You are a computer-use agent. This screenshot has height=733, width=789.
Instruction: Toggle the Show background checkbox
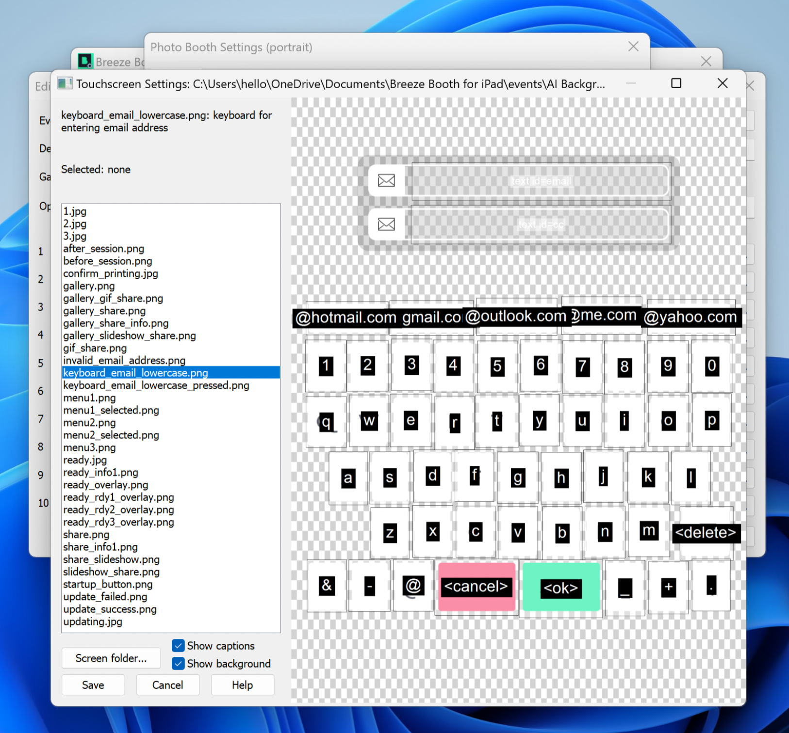click(x=179, y=664)
